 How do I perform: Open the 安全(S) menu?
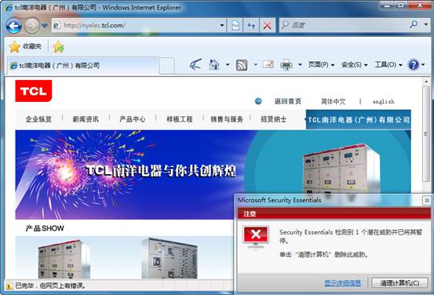pyautogui.click(x=354, y=65)
